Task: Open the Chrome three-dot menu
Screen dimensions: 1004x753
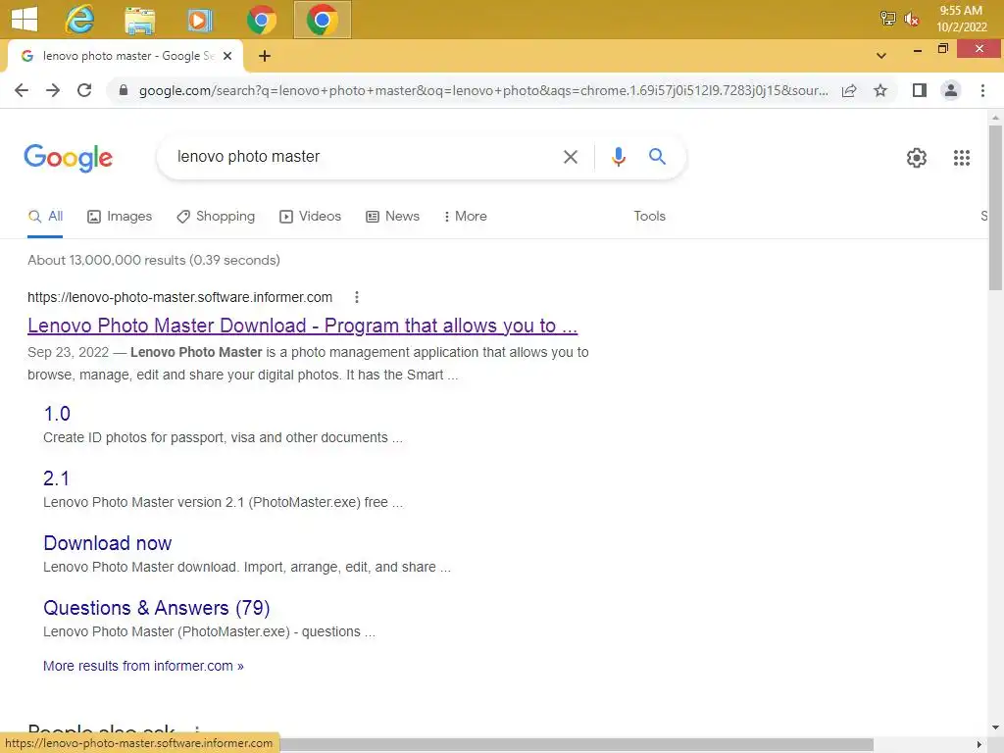Action: pos(982,90)
